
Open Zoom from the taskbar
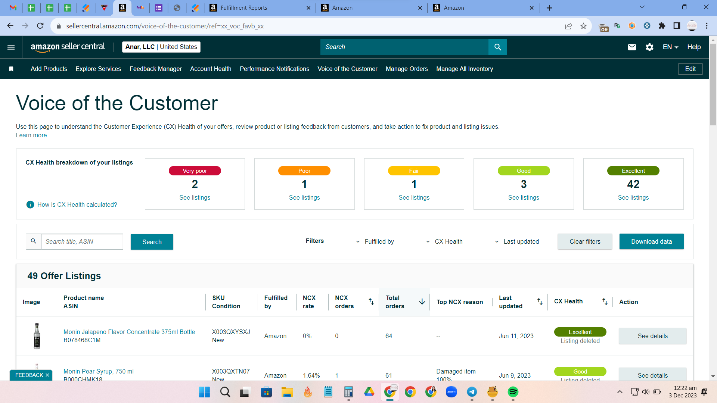click(x=451, y=392)
